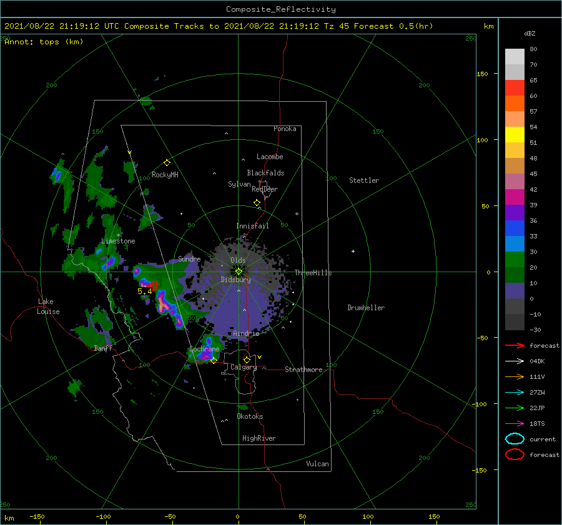Click the intense storm cell southwest of Sundre
Viewport: 562px width, 525px height.
(164, 302)
